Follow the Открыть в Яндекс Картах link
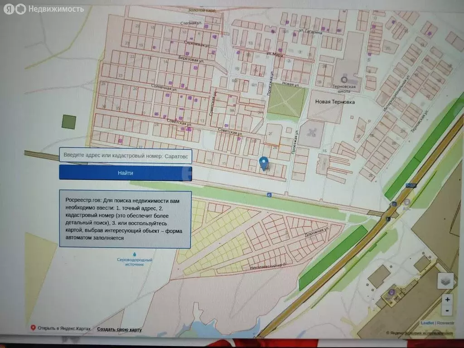 coord(64,329)
